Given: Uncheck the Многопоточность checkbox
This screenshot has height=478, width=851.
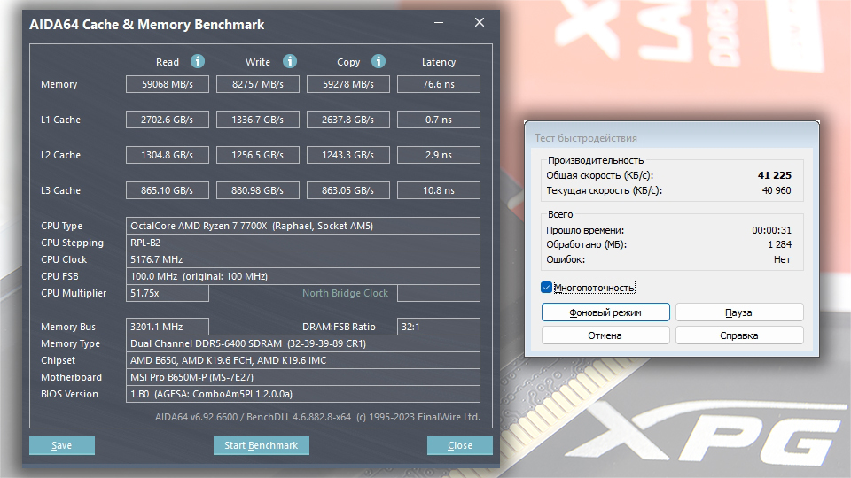Looking at the screenshot, I should (x=547, y=287).
